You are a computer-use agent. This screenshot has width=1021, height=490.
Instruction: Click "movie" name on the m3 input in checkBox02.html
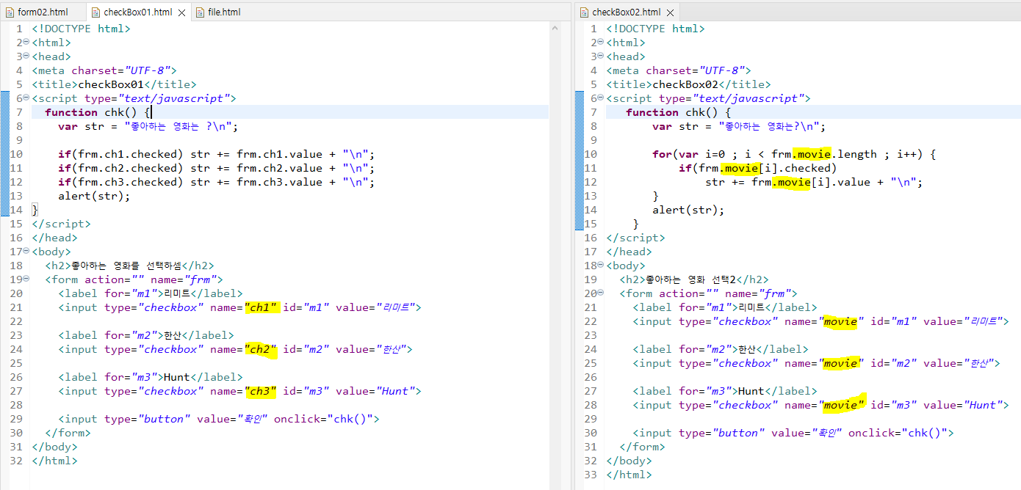[x=843, y=405]
